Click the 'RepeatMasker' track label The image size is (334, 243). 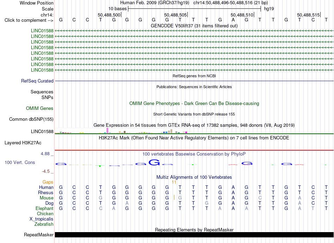coord(39,235)
